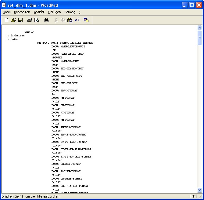Save the document using the floppy disk icon

coord(20,20)
